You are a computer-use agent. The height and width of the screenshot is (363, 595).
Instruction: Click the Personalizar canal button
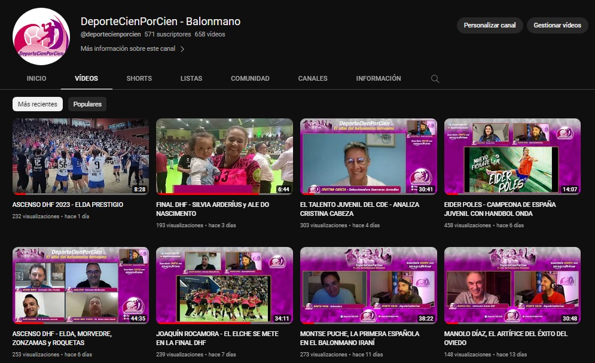[490, 25]
